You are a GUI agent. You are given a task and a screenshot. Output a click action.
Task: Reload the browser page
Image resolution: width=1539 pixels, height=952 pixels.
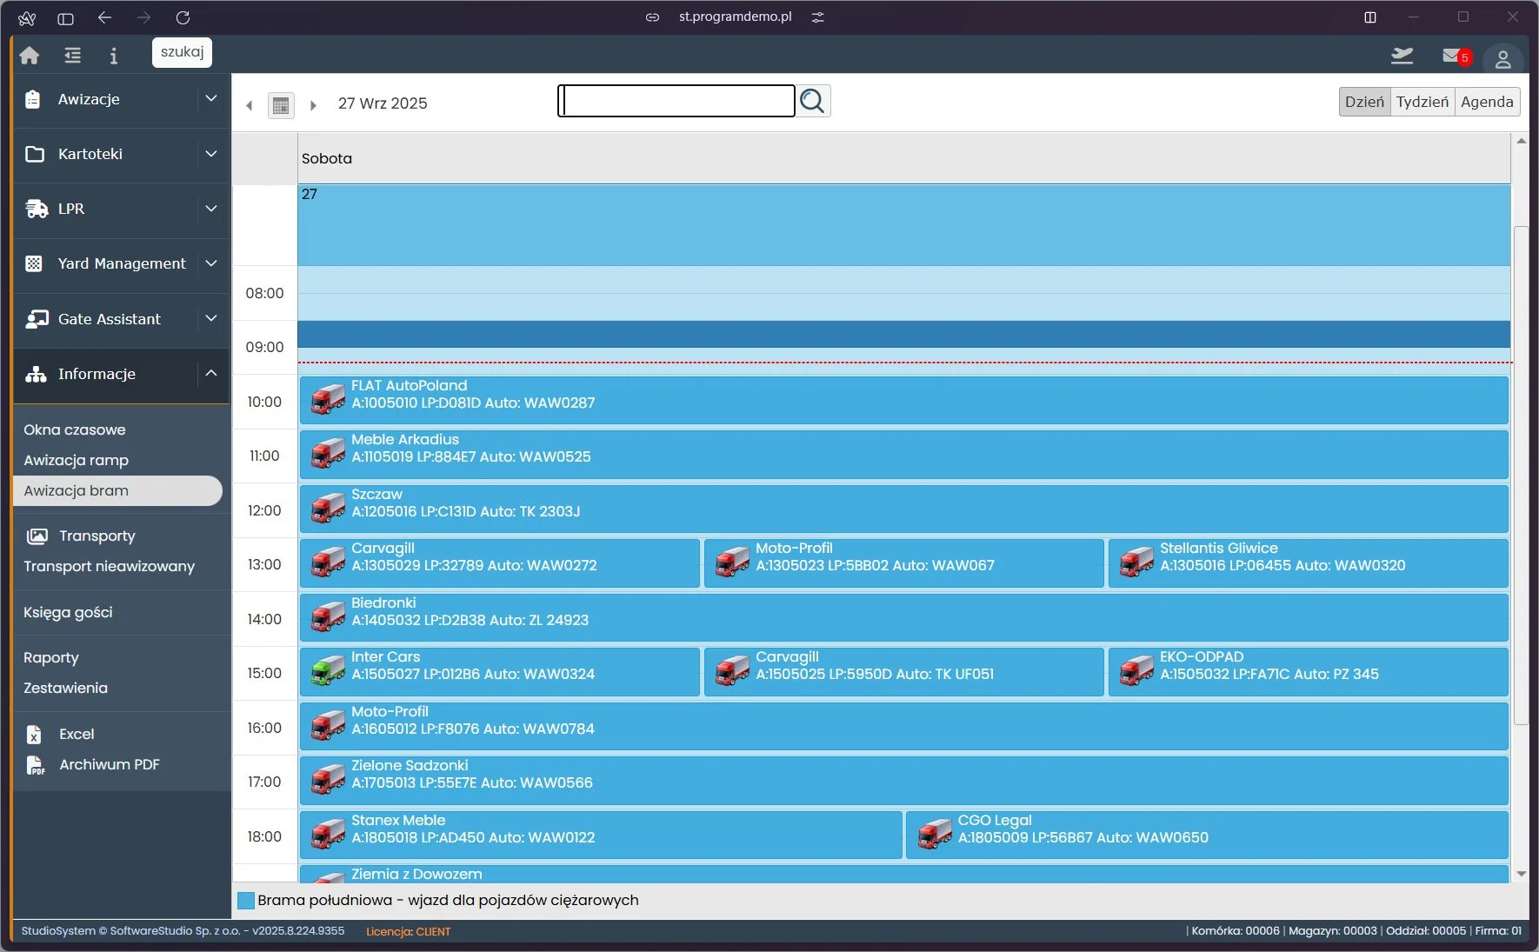point(183,17)
